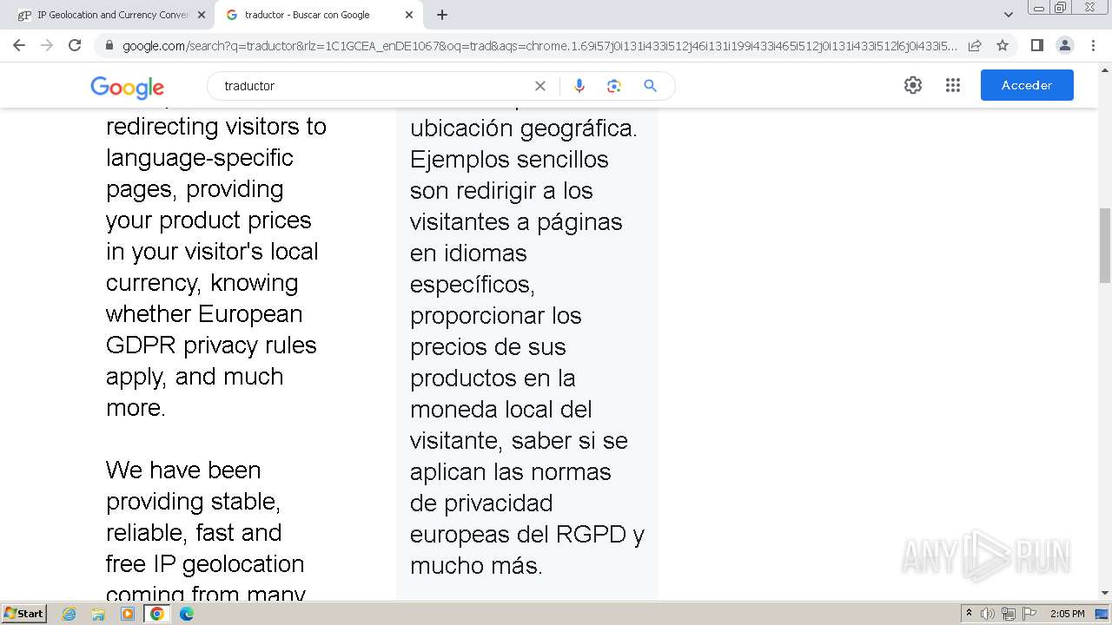Open the Chrome profile avatar
This screenshot has height=625, width=1112.
tap(1064, 45)
